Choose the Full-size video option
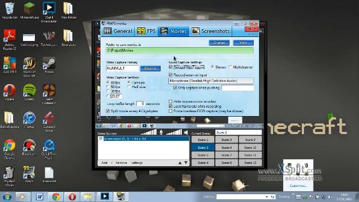Image resolution: width=359 pixels, height=202 pixels. [x=129, y=82]
